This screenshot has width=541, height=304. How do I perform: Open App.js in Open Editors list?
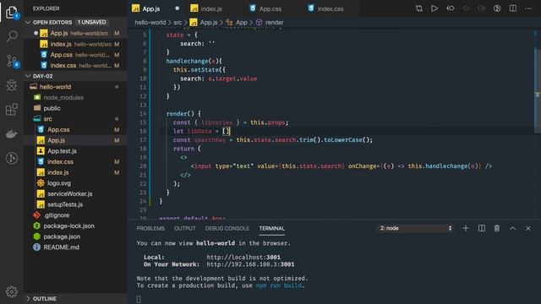pos(75,33)
